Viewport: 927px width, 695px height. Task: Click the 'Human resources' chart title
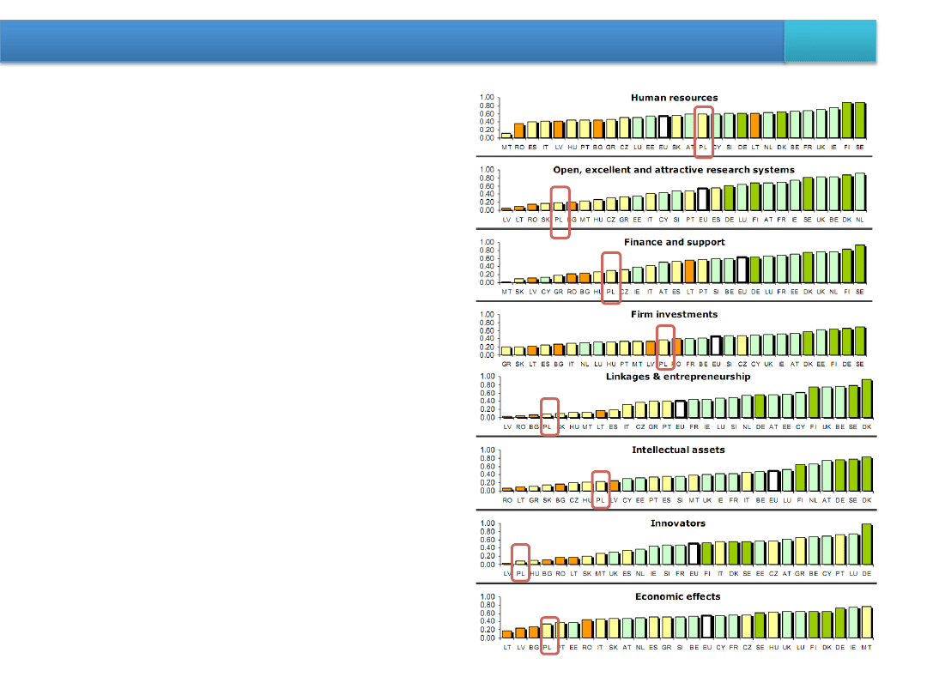[674, 98]
